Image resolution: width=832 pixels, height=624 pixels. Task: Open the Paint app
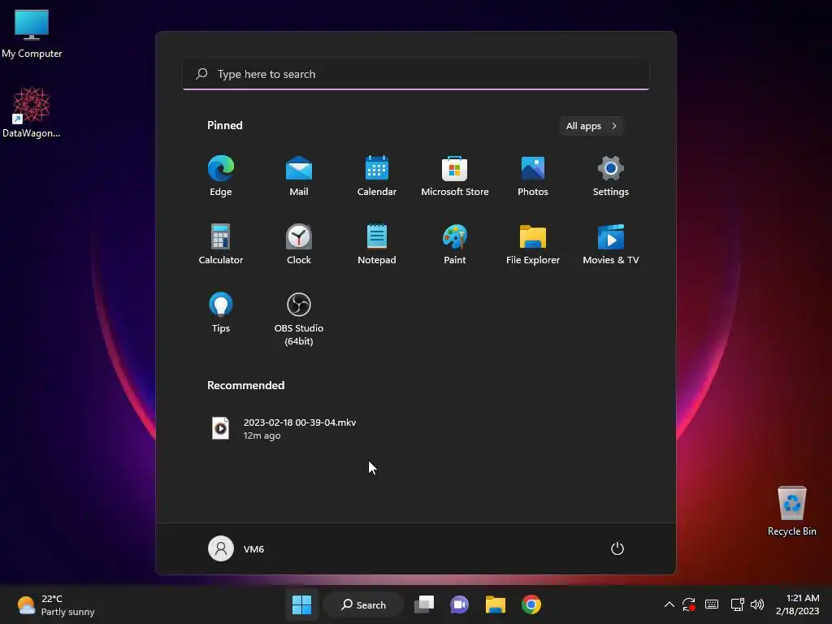coord(455,244)
